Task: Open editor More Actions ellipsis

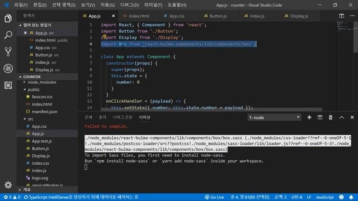Action: 352,16
